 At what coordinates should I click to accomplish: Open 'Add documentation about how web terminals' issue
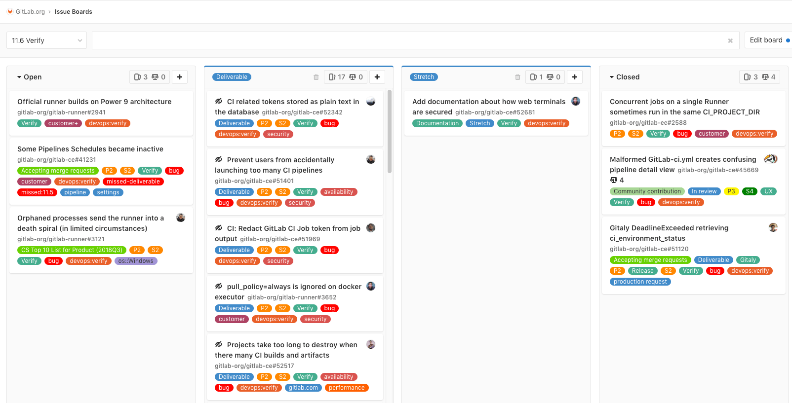click(489, 107)
